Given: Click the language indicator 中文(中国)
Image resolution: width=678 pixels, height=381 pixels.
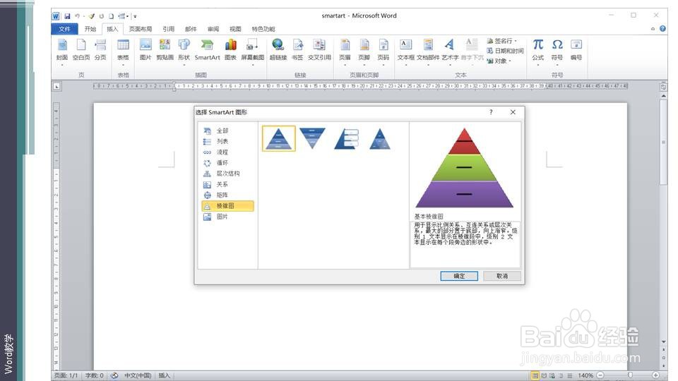Looking at the screenshot, I should [x=138, y=375].
